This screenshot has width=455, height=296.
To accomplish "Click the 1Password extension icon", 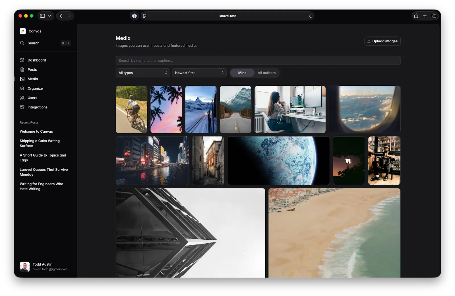I will (x=135, y=16).
